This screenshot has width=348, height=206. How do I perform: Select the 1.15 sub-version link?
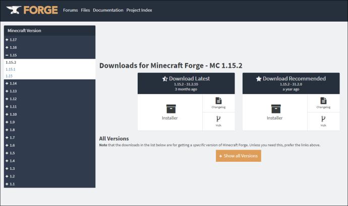point(9,76)
